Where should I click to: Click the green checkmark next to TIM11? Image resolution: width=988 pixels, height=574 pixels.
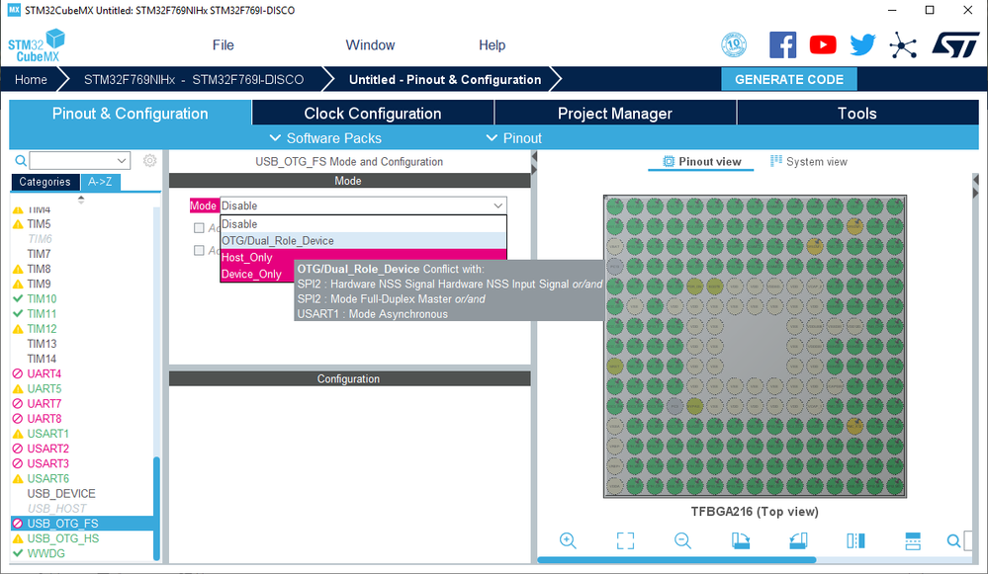[x=18, y=313]
